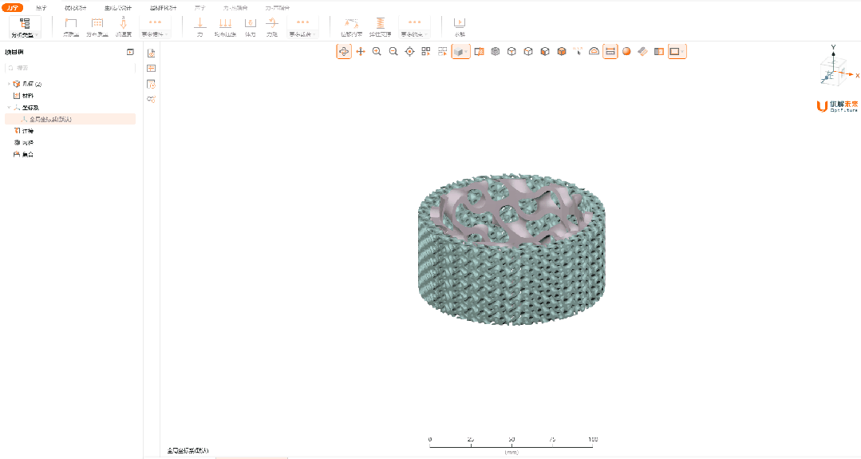
Task: Open the rectangle frame dropdown in the view toolbar
Action: tap(677, 52)
